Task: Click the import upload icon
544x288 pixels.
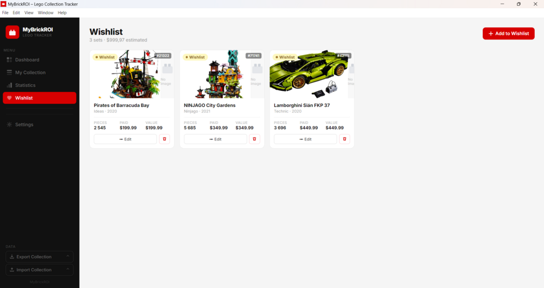Action: (12, 270)
